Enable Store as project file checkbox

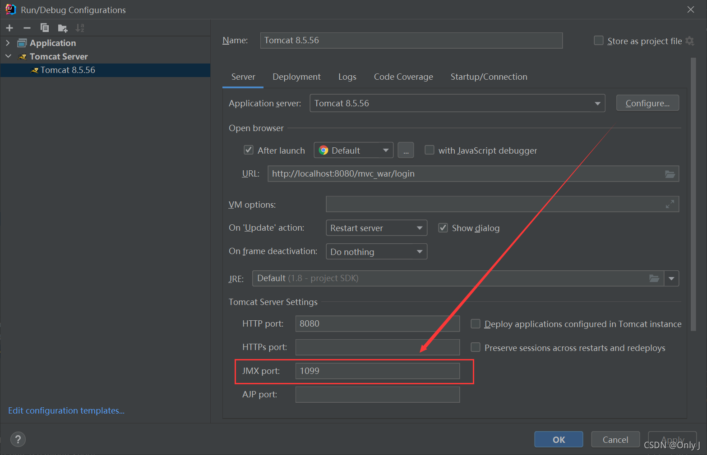pyautogui.click(x=599, y=41)
